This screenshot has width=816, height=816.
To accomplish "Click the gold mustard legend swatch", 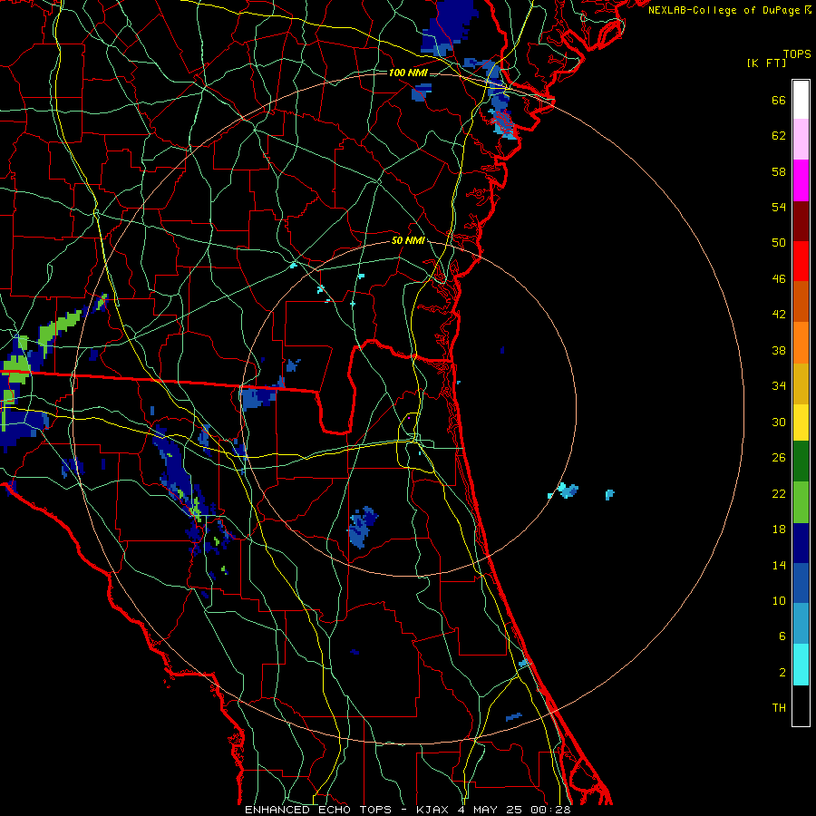I will (801, 384).
